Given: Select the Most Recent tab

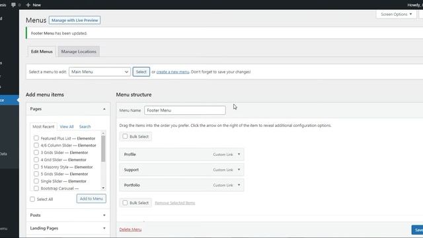Looking at the screenshot, I should [44, 126].
